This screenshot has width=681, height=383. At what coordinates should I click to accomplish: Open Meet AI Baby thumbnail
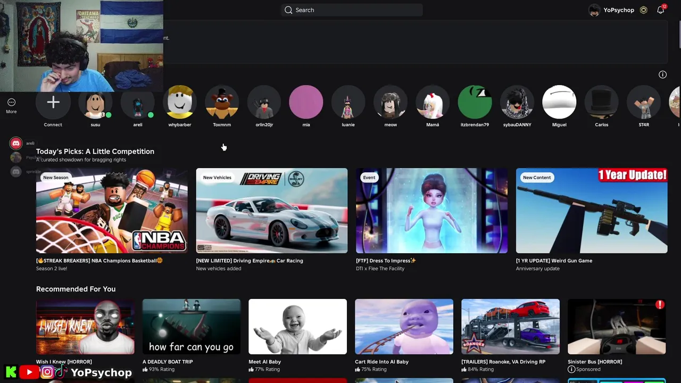pyautogui.click(x=297, y=327)
